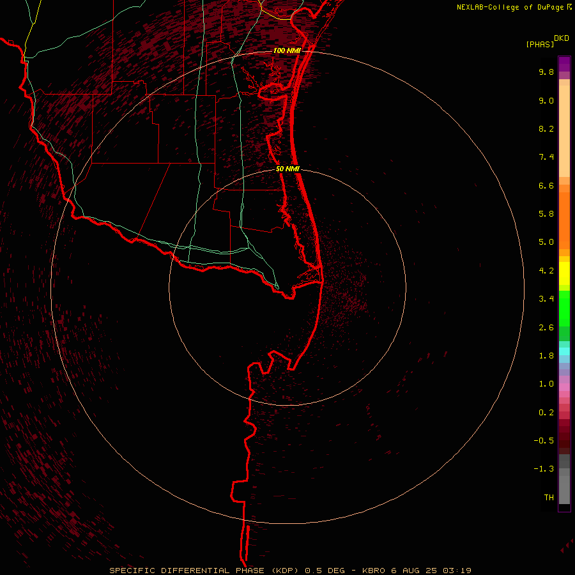The image size is (575, 575).
Task: Click the 8.2 scale value
Action: click(x=546, y=129)
